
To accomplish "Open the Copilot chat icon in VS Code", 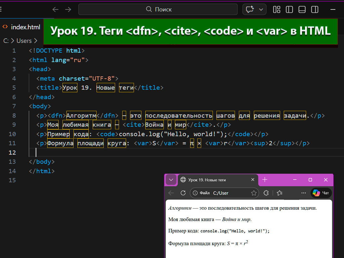I will (x=250, y=9).
